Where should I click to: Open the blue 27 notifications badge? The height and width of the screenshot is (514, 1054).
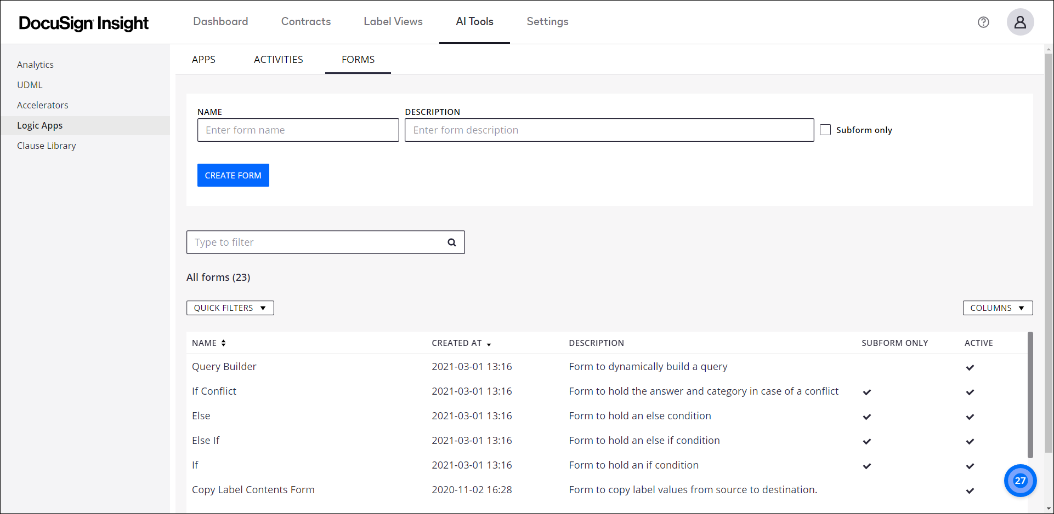[x=1020, y=481]
